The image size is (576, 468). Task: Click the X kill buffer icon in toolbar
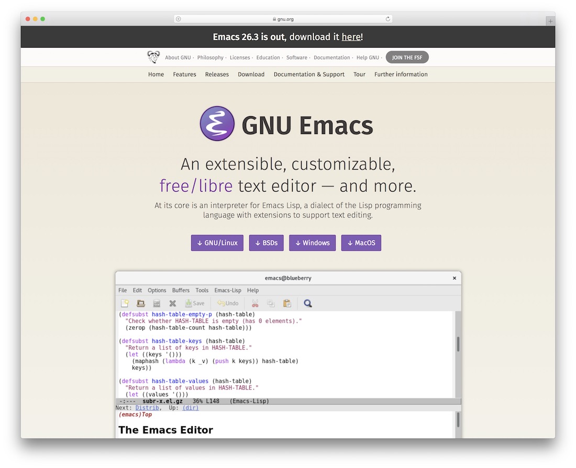tap(172, 303)
